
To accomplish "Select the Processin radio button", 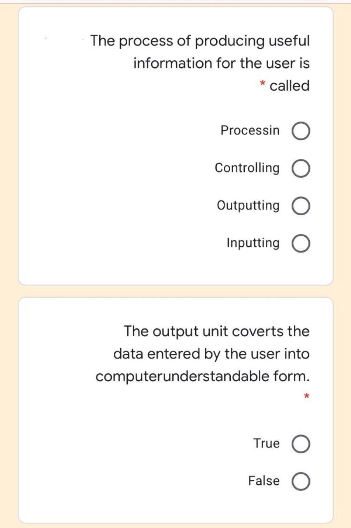I will 300,131.
